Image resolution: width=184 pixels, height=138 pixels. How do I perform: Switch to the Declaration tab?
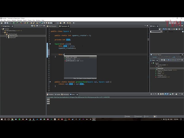pos(65,95)
